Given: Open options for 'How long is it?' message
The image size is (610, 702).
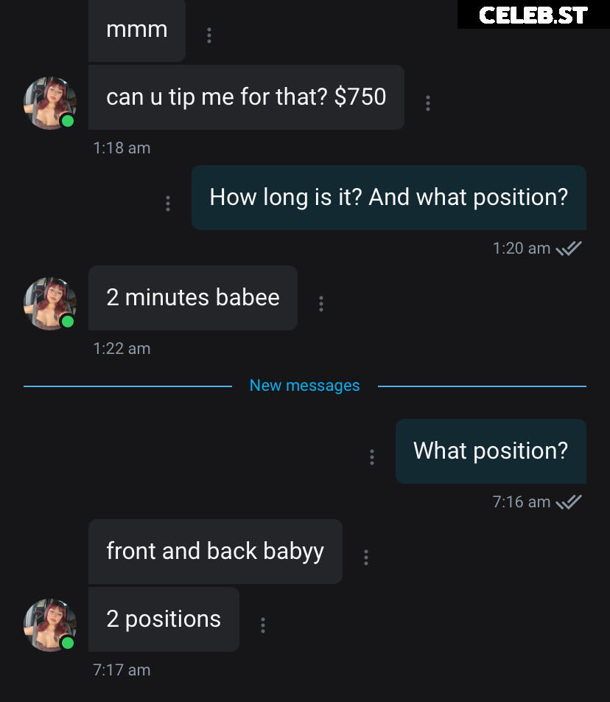Looking at the screenshot, I should [x=168, y=204].
